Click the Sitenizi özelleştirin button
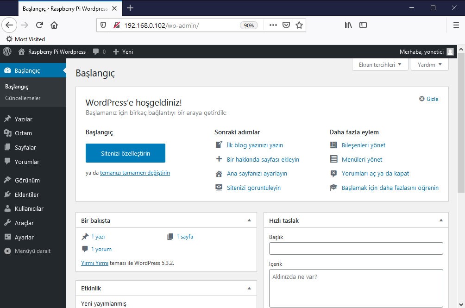This screenshot has height=308, width=465. coord(126,153)
